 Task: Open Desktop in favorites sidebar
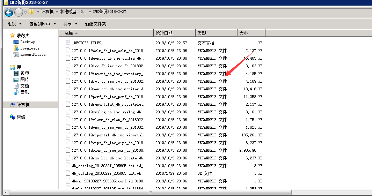27,42
